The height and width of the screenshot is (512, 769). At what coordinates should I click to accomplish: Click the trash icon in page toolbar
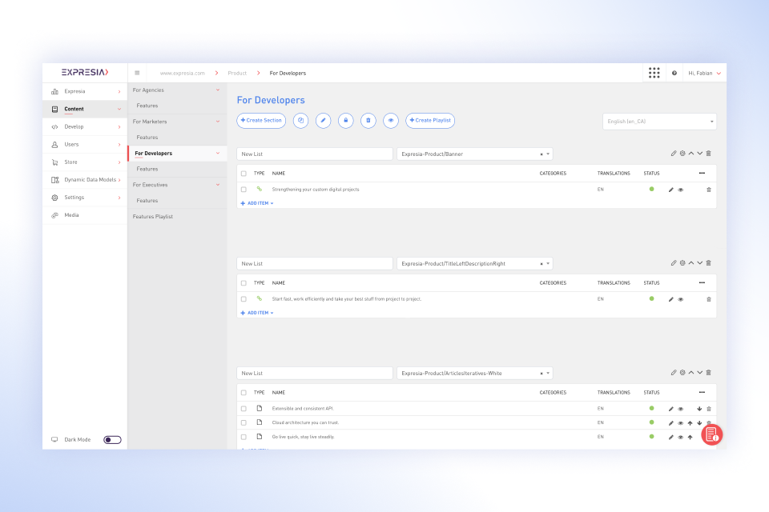pyautogui.click(x=368, y=121)
